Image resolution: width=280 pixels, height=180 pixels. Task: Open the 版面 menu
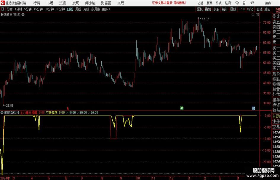[209, 3]
